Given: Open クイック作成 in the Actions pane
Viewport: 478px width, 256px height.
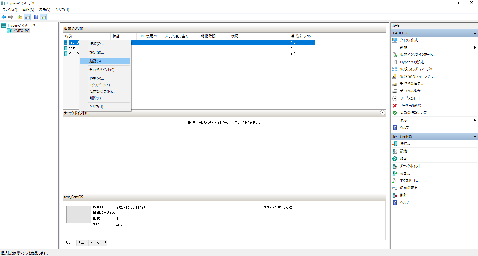Looking at the screenshot, I should [410, 40].
